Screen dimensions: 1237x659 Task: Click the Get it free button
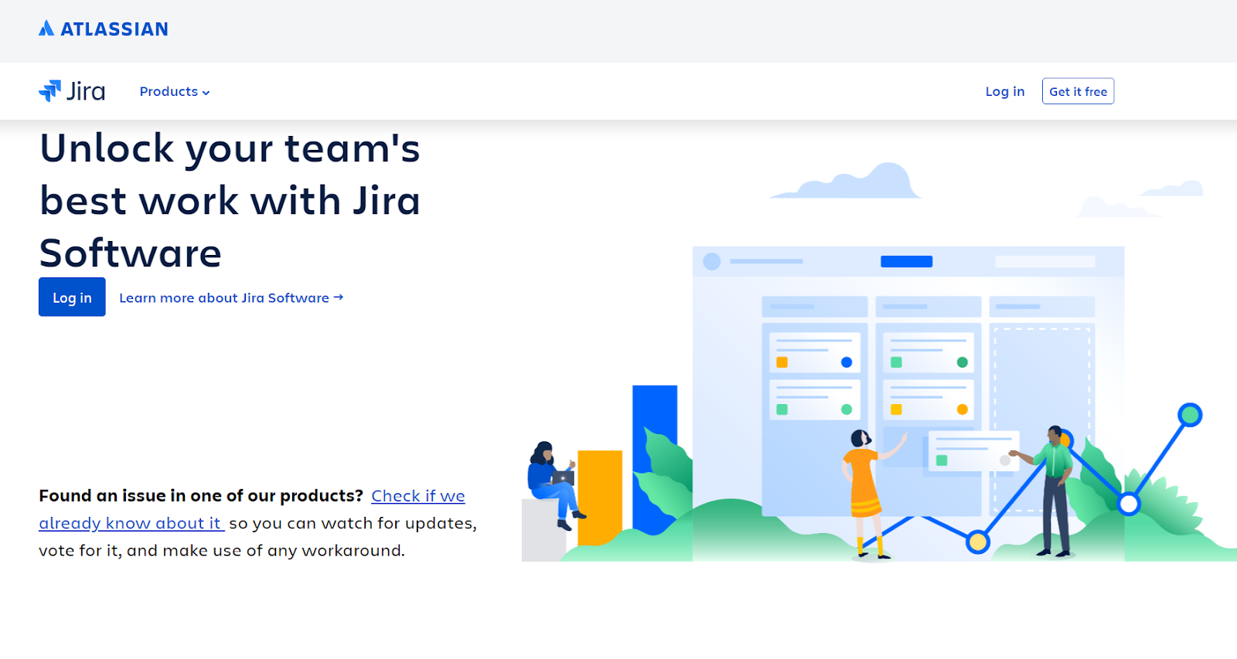point(1078,91)
